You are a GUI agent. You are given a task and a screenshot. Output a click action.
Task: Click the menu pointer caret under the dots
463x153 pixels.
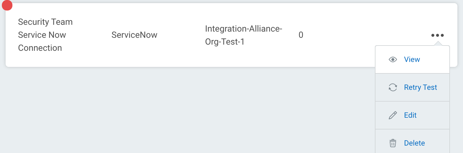[438, 44]
